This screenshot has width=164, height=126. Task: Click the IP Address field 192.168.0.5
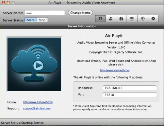click(129, 88)
